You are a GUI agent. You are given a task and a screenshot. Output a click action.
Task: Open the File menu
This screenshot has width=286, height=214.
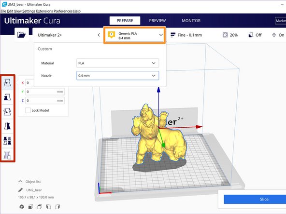[3, 11]
